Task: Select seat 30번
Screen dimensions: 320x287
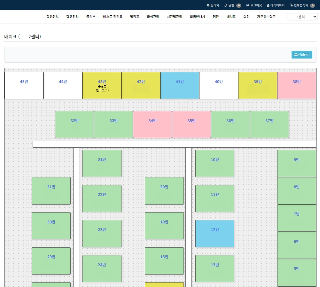Action: click(x=51, y=226)
